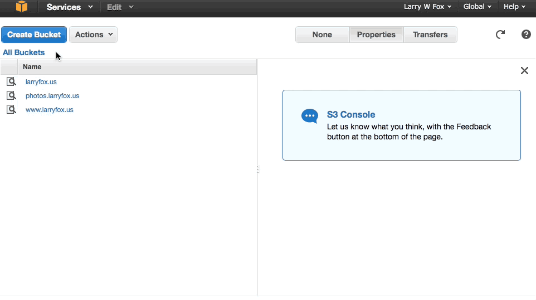536x300 pixels.
Task: Click the Name column header
Action: pos(32,67)
